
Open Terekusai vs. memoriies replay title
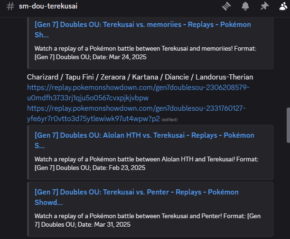pos(142,30)
